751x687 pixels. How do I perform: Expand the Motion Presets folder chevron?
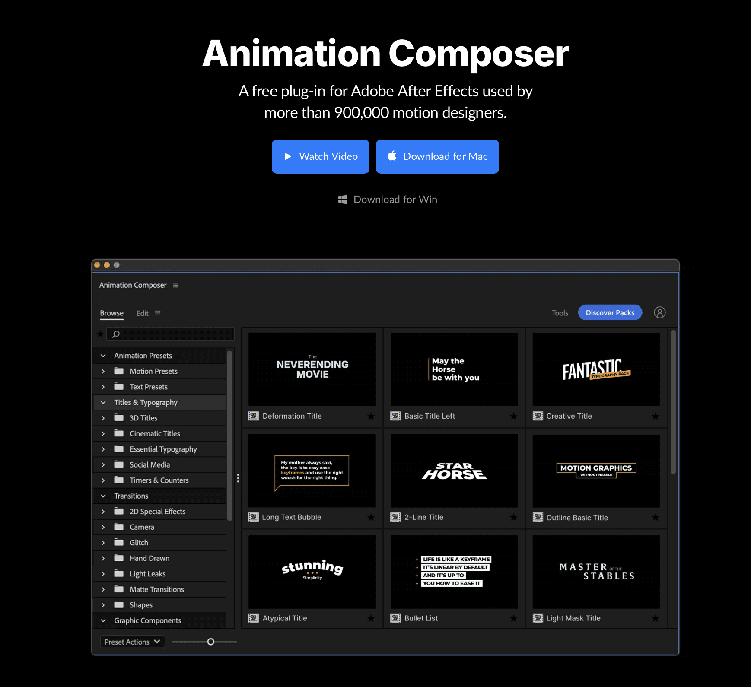[103, 371]
